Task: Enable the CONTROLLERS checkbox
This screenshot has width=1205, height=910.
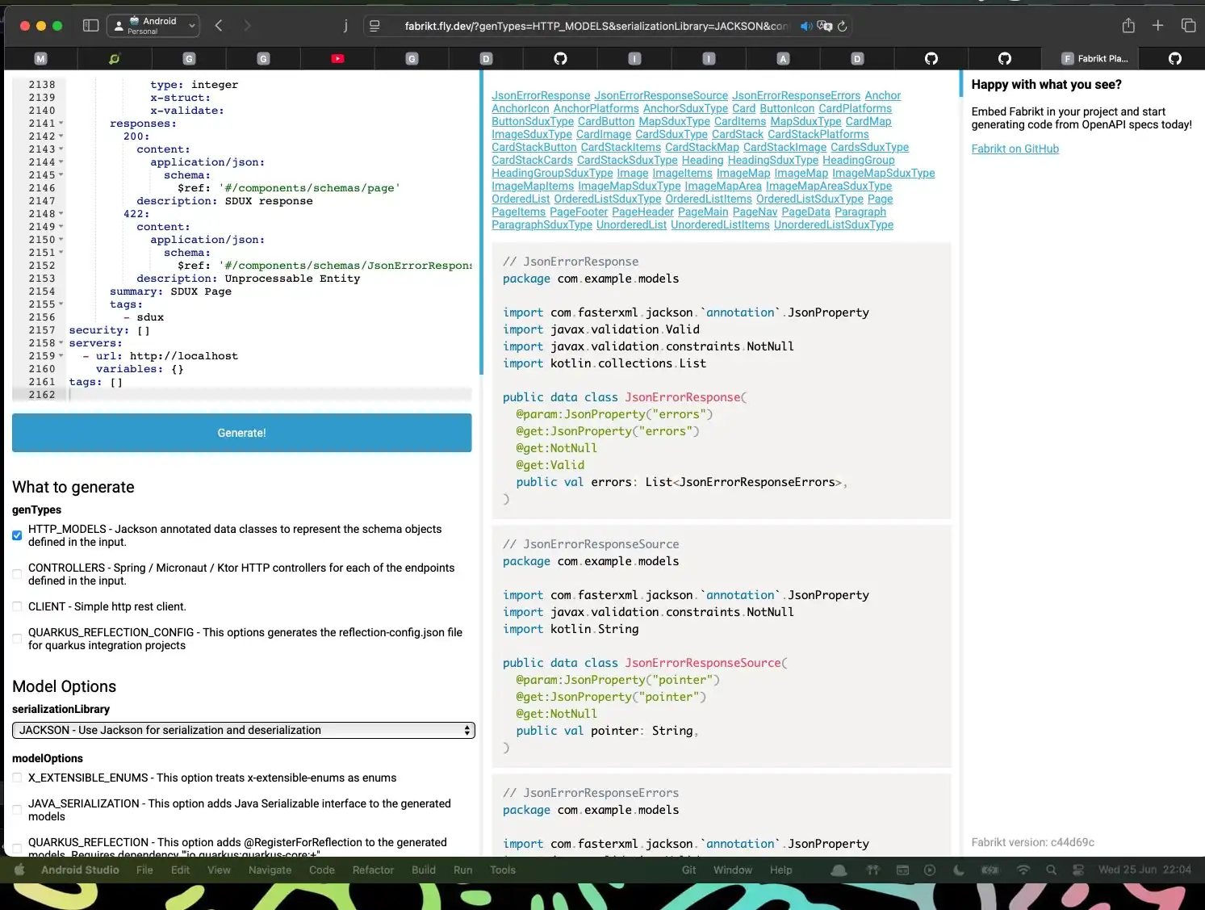Action: click(x=17, y=574)
